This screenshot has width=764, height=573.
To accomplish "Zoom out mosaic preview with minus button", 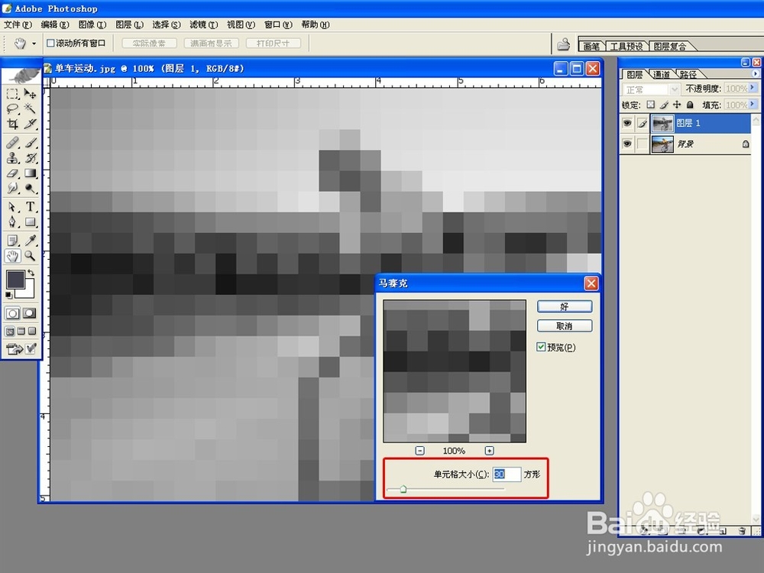I will pos(419,451).
